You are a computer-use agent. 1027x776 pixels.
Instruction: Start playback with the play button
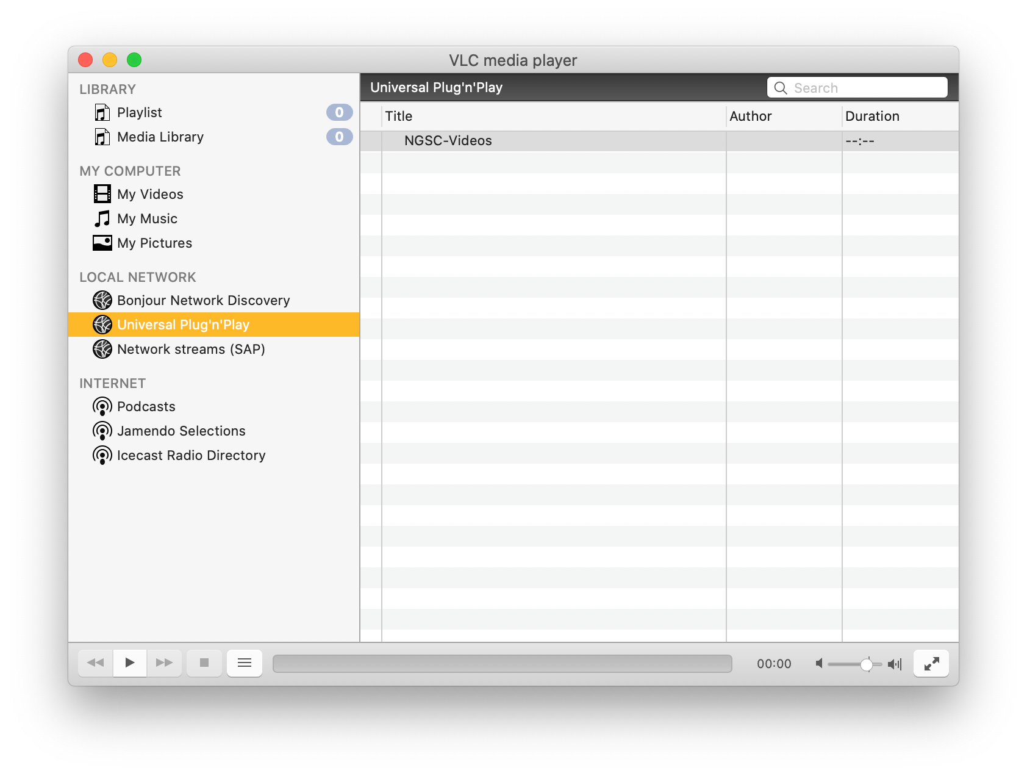[x=130, y=663]
